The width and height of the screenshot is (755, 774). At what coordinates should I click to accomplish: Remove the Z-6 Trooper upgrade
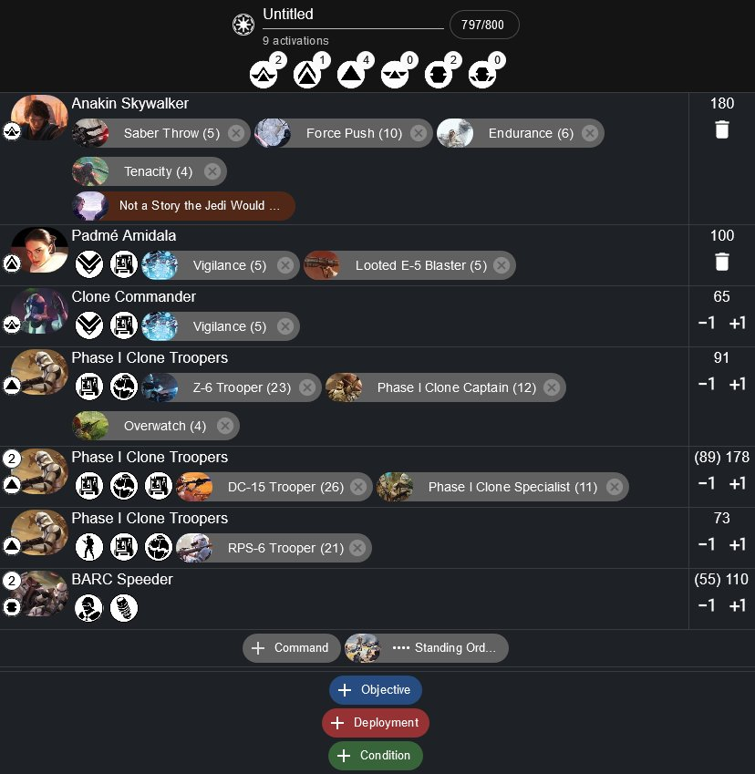coord(307,388)
